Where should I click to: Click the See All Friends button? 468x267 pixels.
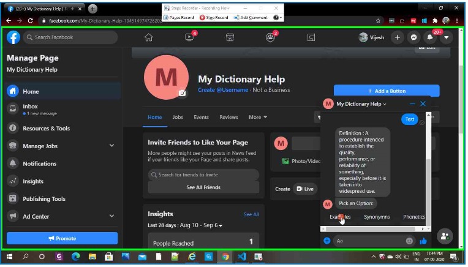tap(203, 187)
